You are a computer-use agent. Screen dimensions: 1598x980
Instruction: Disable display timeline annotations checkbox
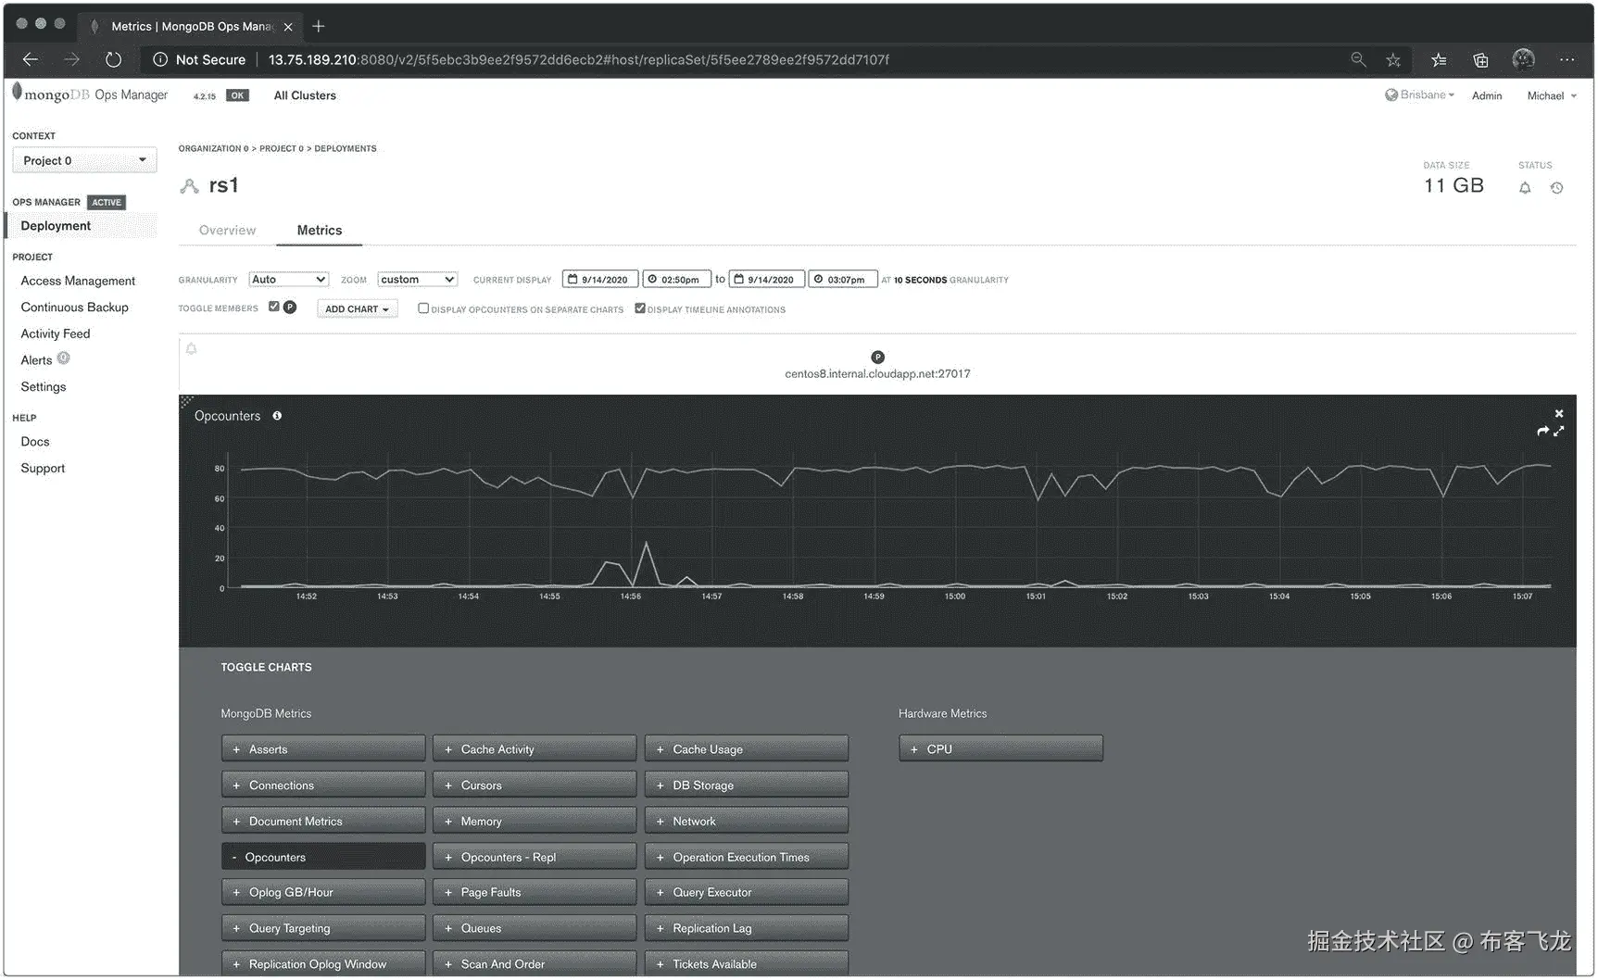coord(640,308)
